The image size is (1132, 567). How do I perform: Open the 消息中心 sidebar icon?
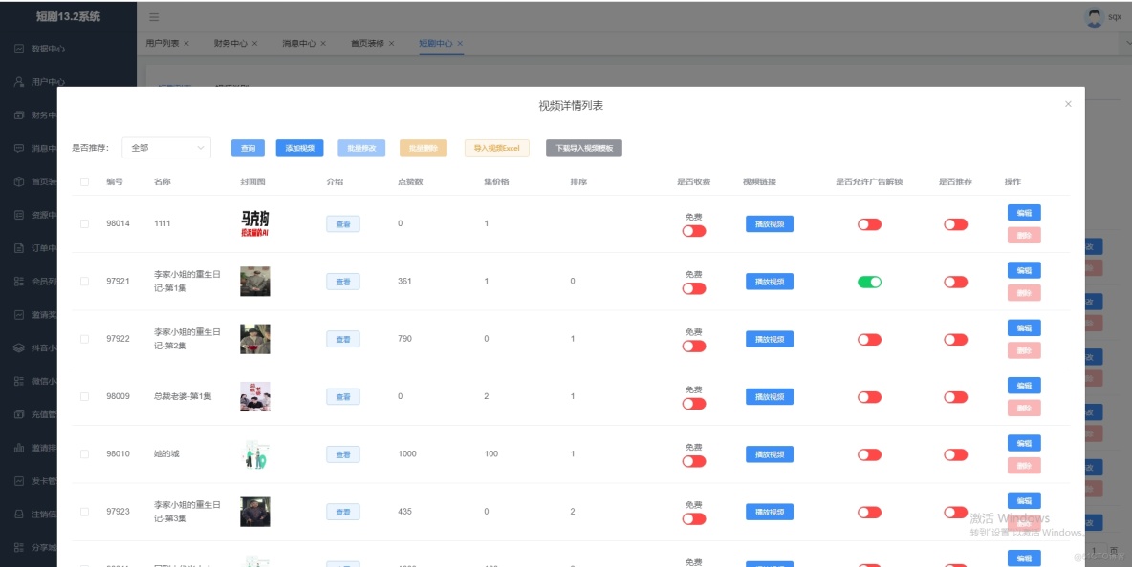[x=21, y=147]
